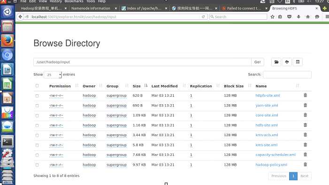
Task: Check the hadoop-policy.xml row checkbox
Action: pyautogui.click(x=37, y=165)
